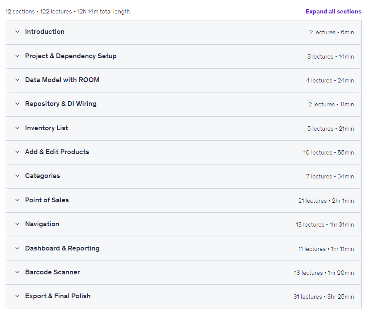Expand Export & Final Polish chevron
The height and width of the screenshot is (313, 366).
click(x=17, y=296)
